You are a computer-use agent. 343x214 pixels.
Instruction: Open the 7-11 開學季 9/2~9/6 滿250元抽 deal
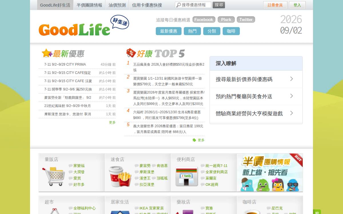[x=68, y=89]
